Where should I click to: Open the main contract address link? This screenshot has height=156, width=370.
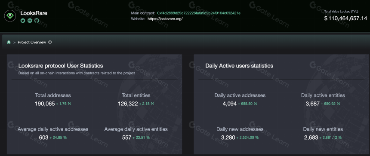(x=199, y=13)
